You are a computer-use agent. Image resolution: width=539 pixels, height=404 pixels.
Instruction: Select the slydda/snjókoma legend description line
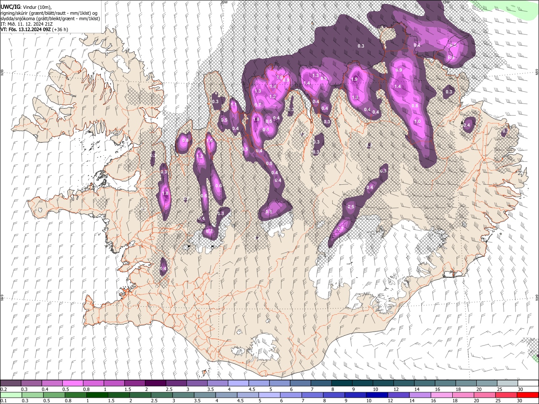[50, 19]
